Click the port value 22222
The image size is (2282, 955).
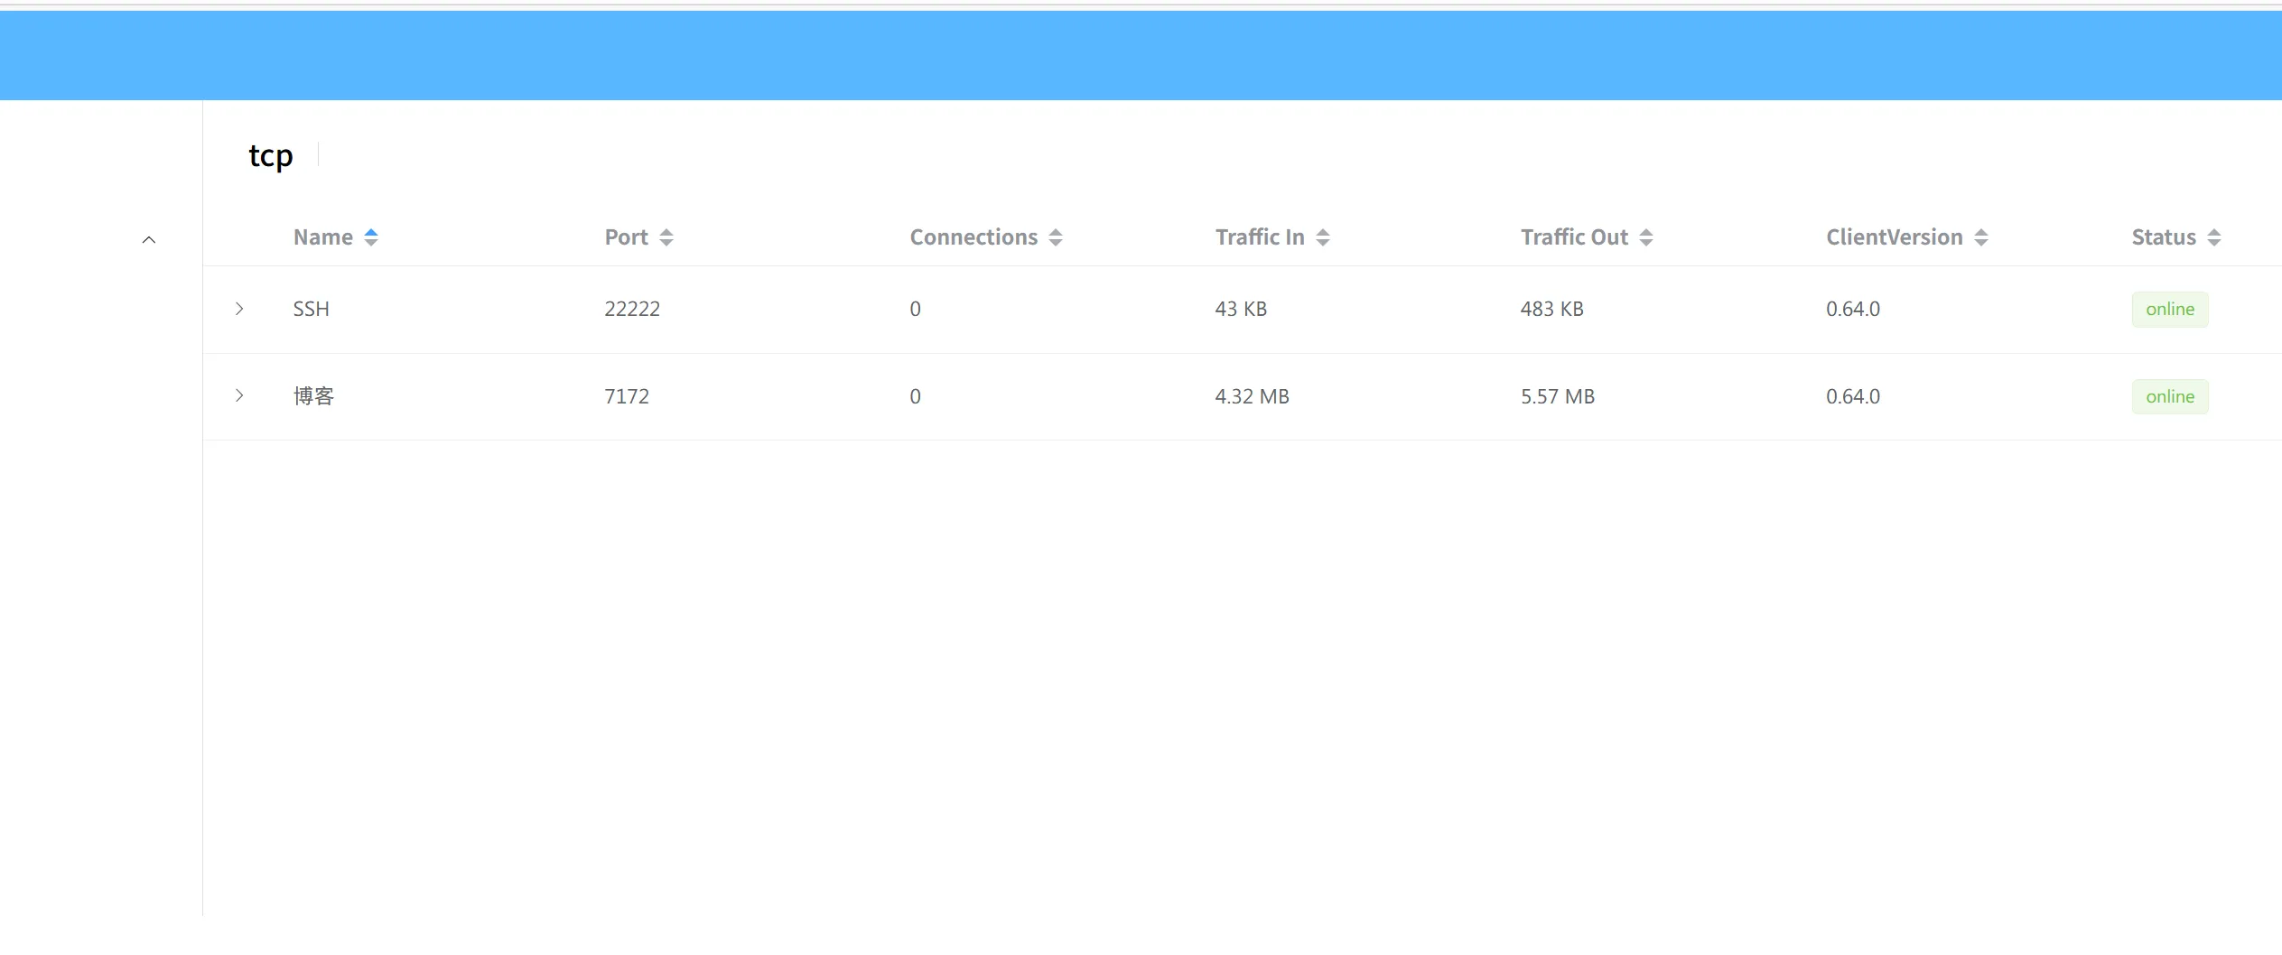point(632,309)
